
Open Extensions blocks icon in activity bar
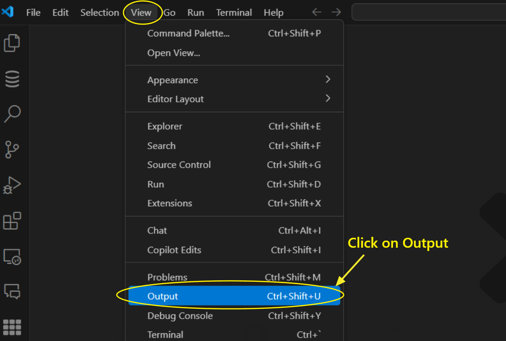[x=12, y=221]
